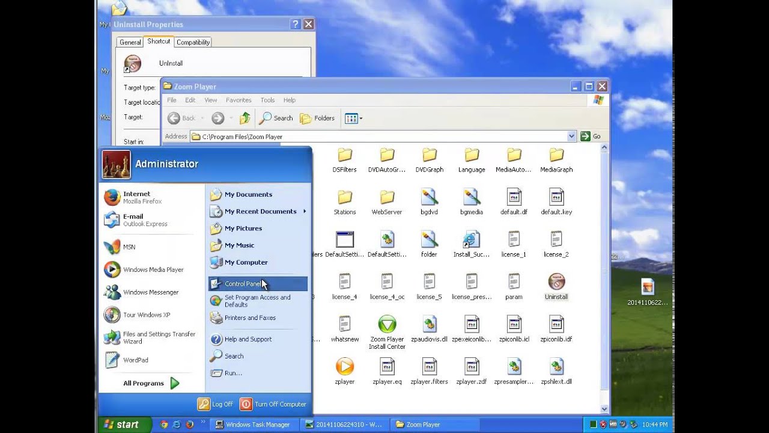The image size is (769, 433).
Task: Click the Go button next to address
Action: pos(591,137)
